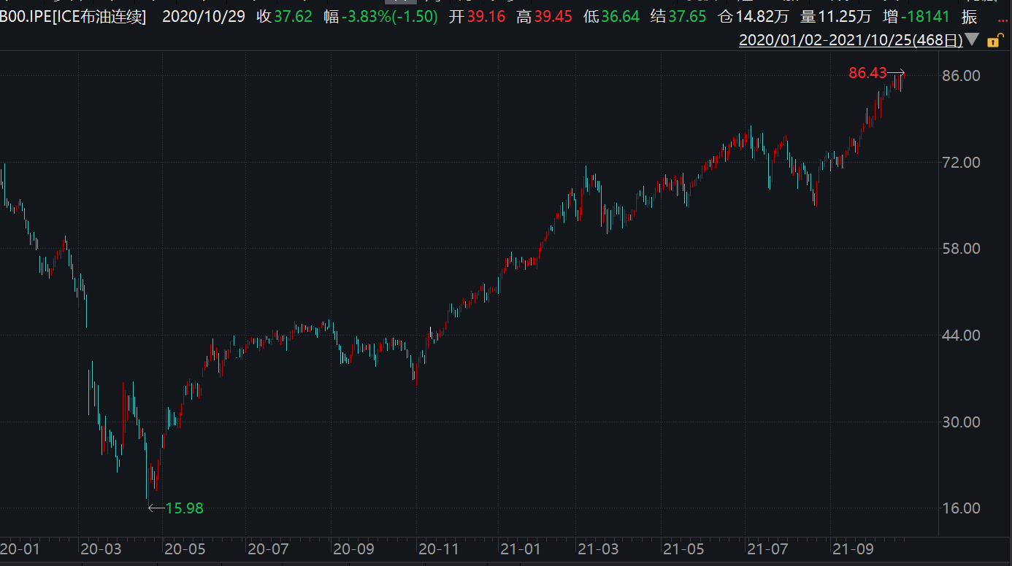The height and width of the screenshot is (566, 1012).
Task: Click the 72.00 level on price axis
Action: pyautogui.click(x=961, y=162)
